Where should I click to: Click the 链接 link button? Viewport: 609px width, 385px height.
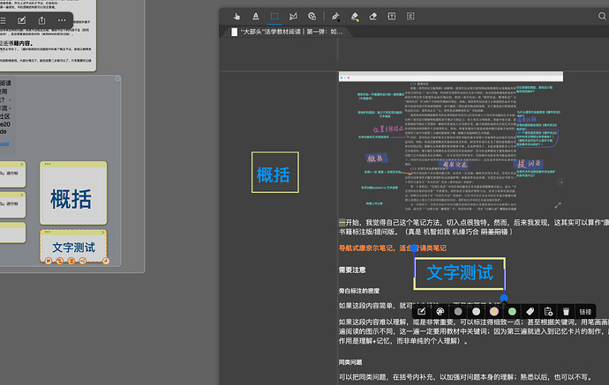pyautogui.click(x=585, y=312)
